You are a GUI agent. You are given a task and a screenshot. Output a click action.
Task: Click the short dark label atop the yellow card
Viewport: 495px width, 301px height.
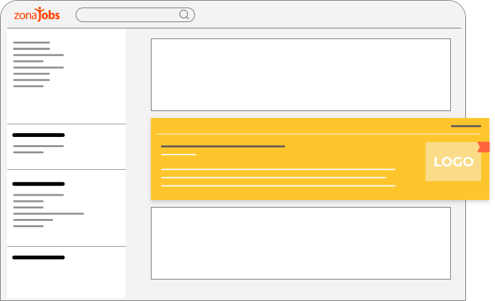465,126
